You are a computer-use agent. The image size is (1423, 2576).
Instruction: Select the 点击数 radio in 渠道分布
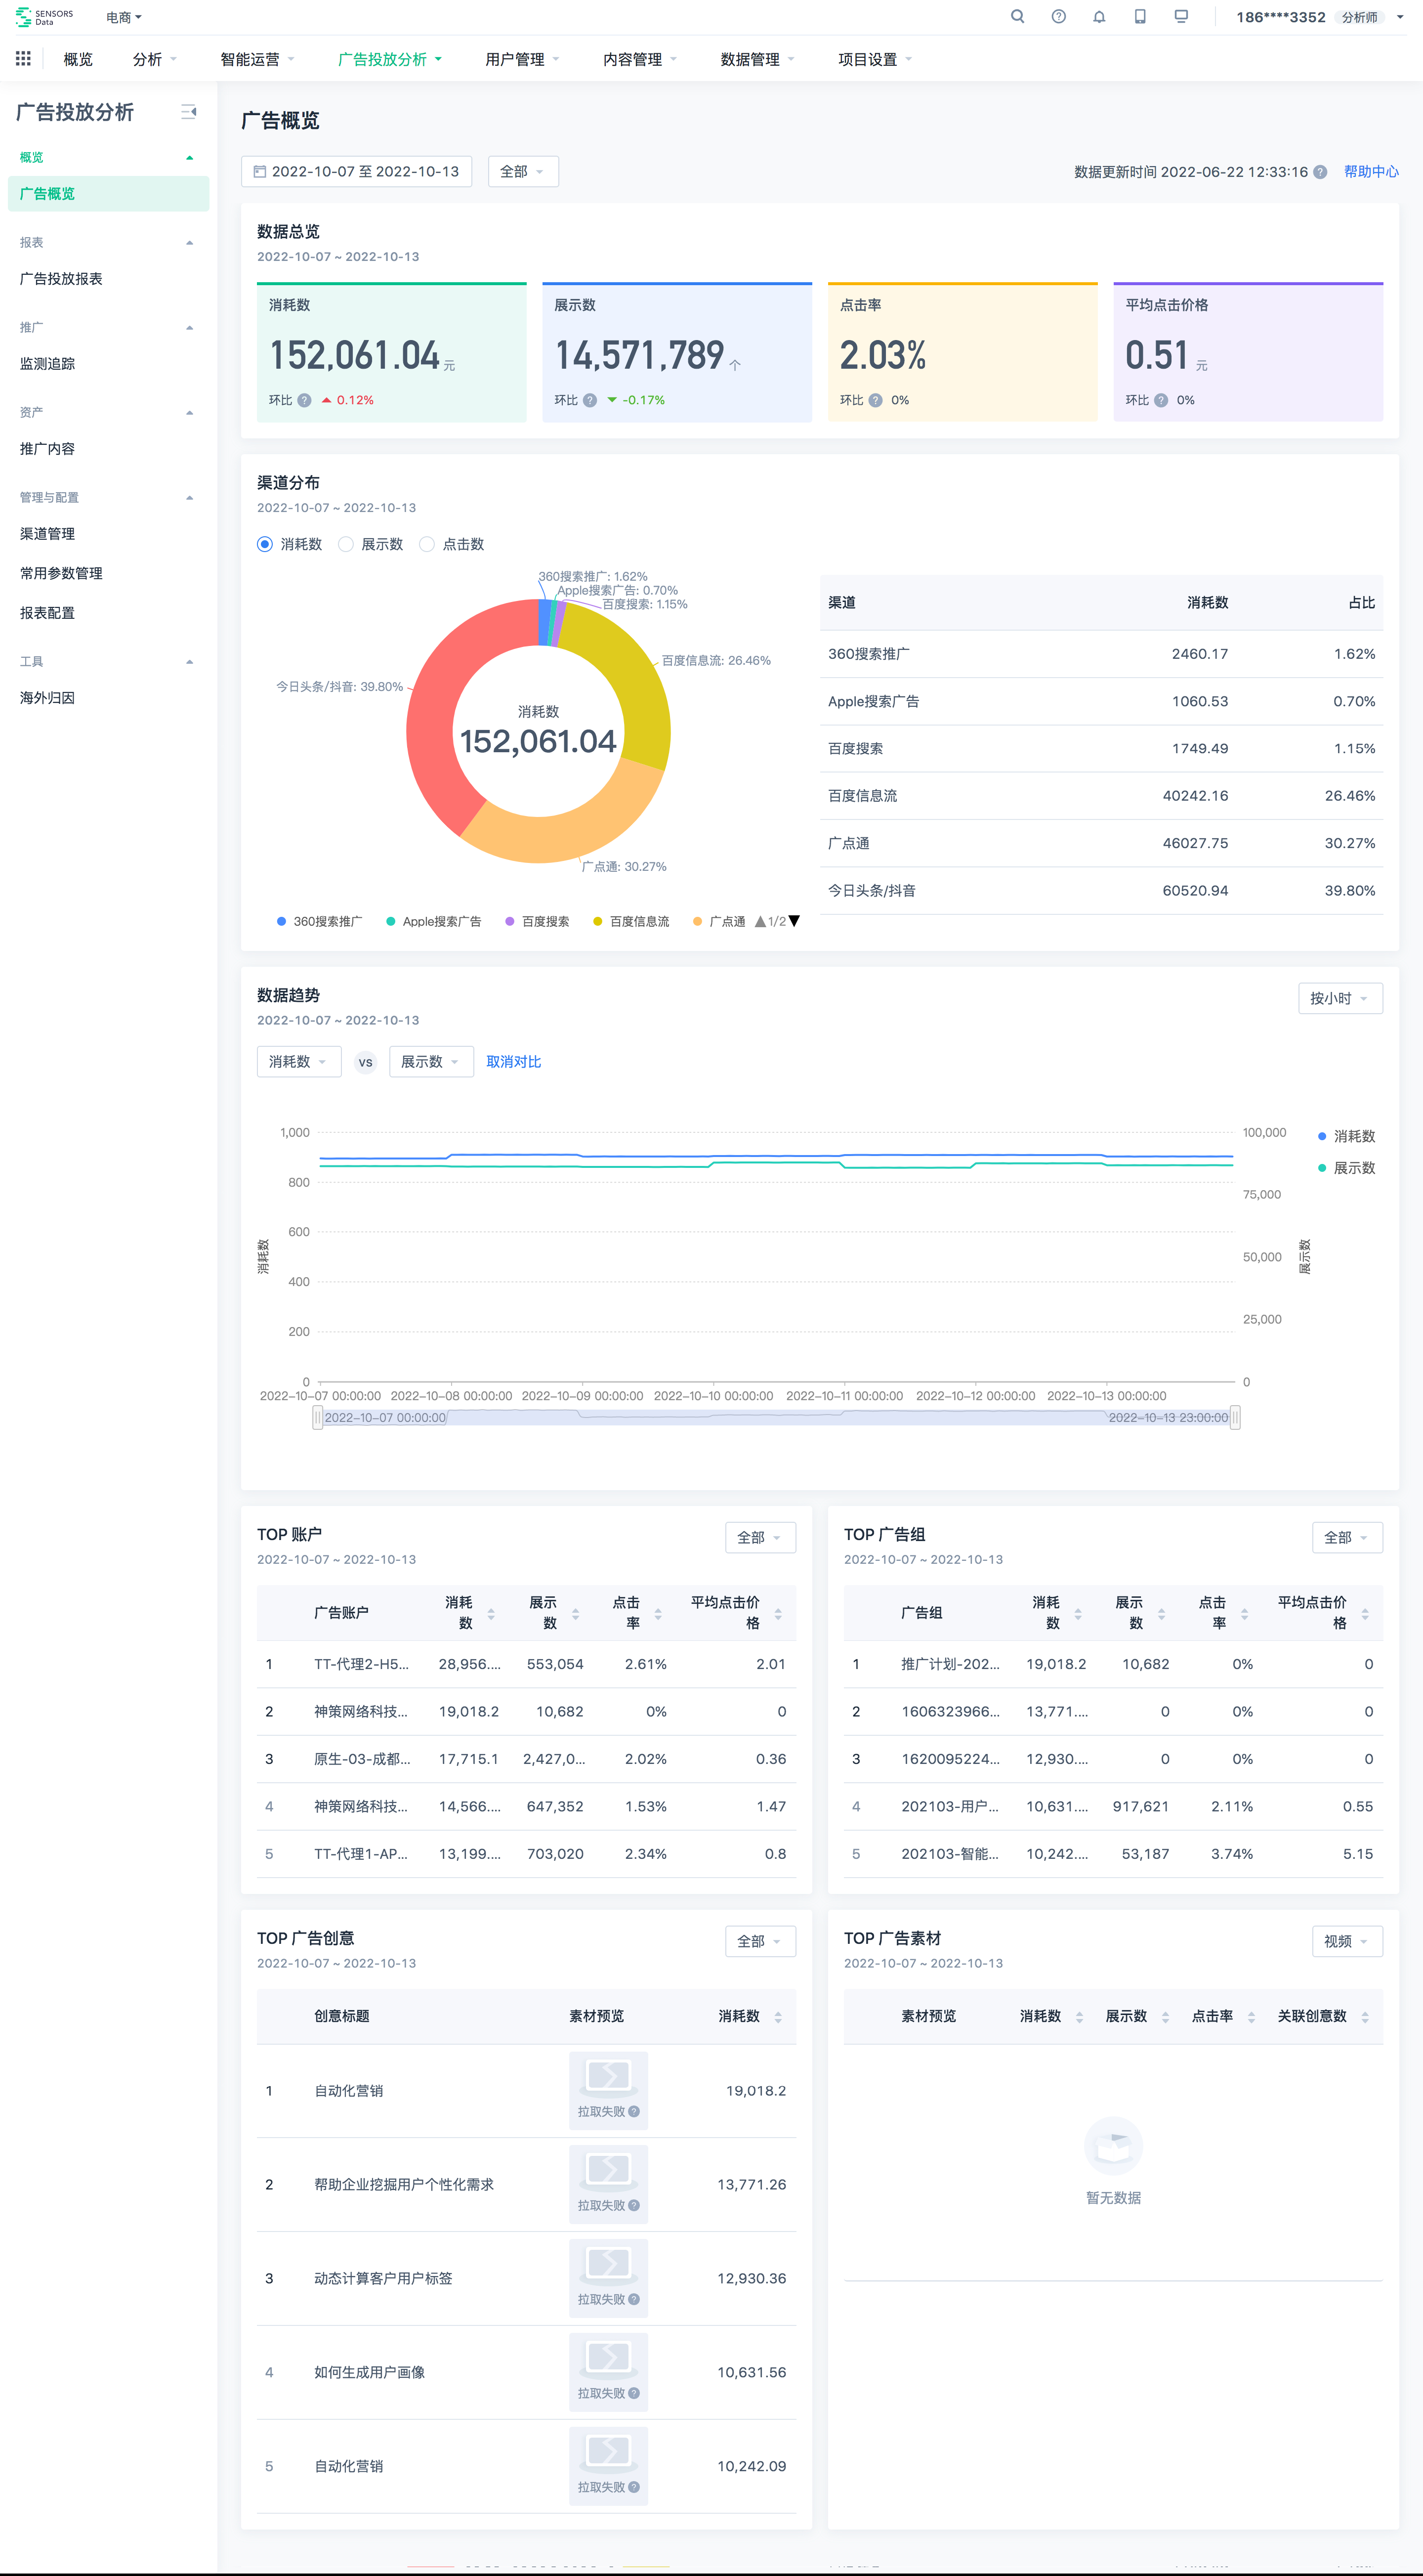[427, 544]
